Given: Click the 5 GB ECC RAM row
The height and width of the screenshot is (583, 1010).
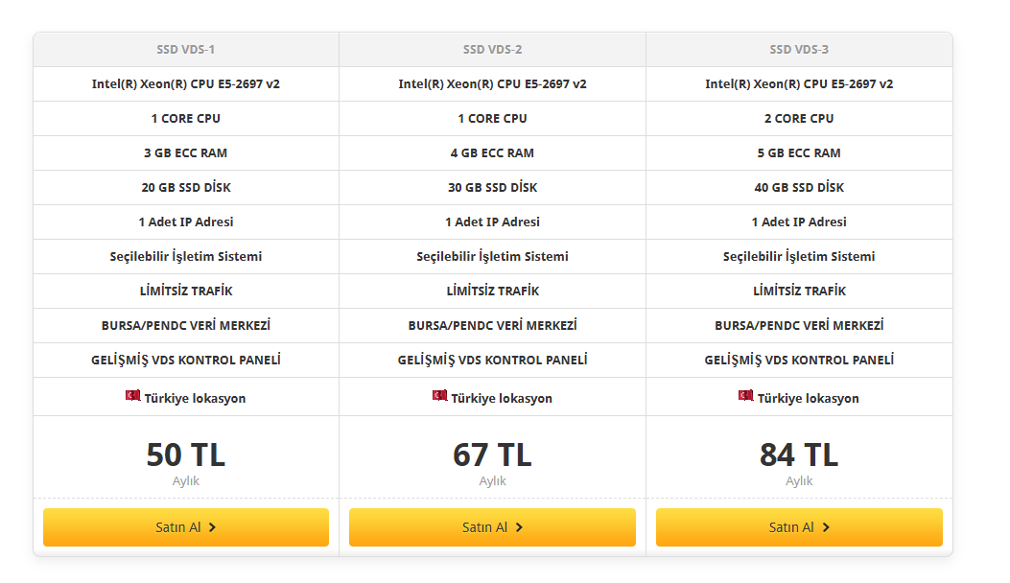Looking at the screenshot, I should point(799,153).
